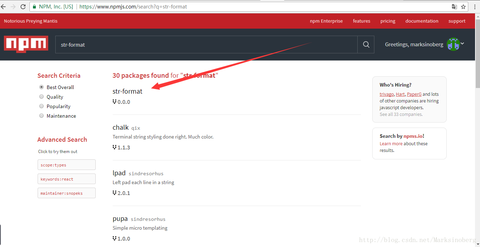Image resolution: width=480 pixels, height=247 pixels.
Task: Click the keywords:react search example
Action: (67, 179)
